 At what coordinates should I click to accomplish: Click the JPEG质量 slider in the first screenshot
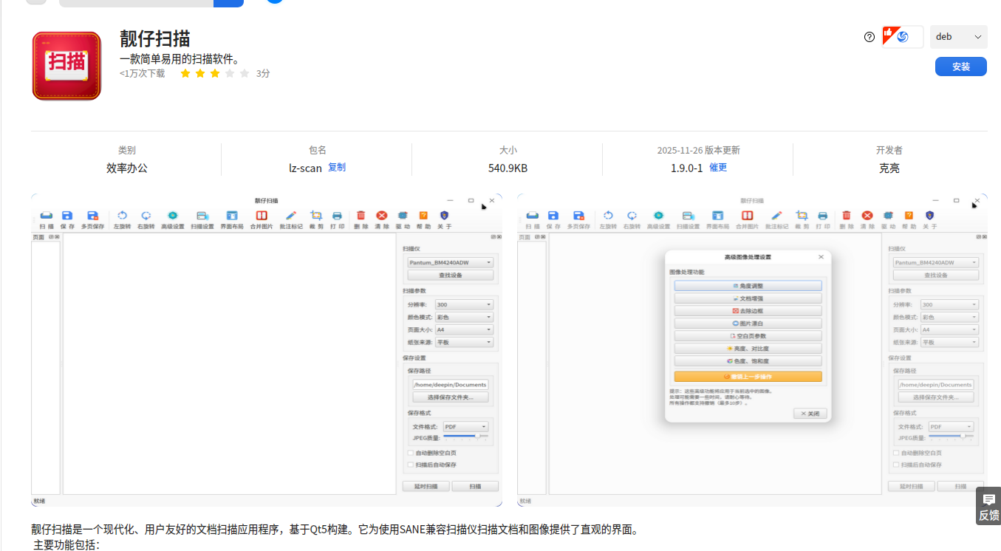[465, 437]
